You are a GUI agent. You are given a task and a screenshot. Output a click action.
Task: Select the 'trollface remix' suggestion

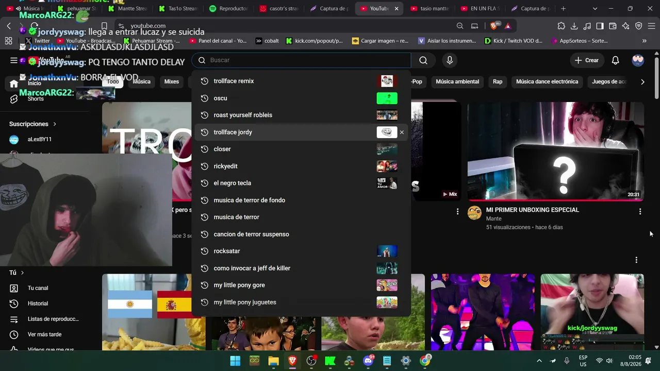(301, 81)
